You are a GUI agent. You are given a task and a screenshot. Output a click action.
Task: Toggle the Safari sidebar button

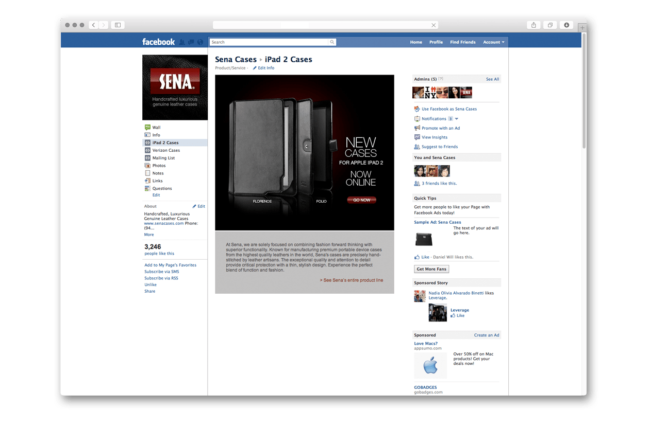pyautogui.click(x=118, y=25)
